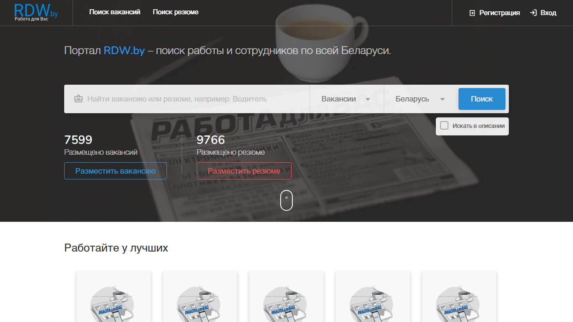Open the fourth employer card thumbnail
Image resolution: width=573 pixels, height=322 pixels.
(x=373, y=297)
